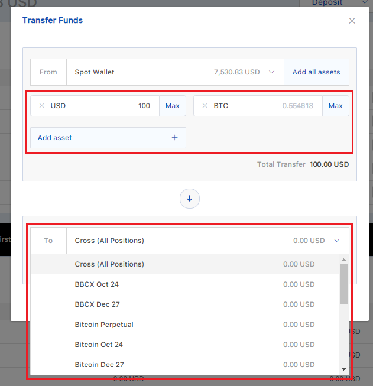Click Max for the BTC amount

click(335, 106)
